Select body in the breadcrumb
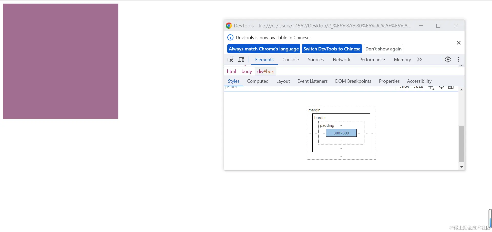The height and width of the screenshot is (232, 492). (x=247, y=71)
